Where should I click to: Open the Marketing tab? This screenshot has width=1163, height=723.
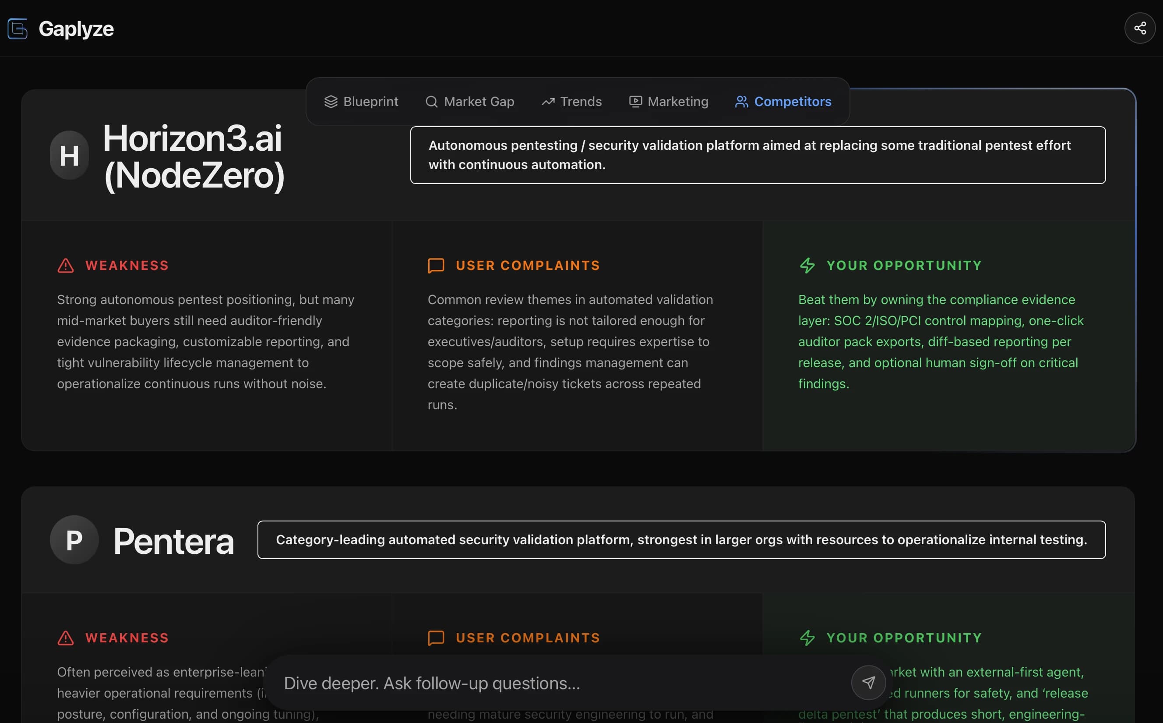[x=679, y=101]
